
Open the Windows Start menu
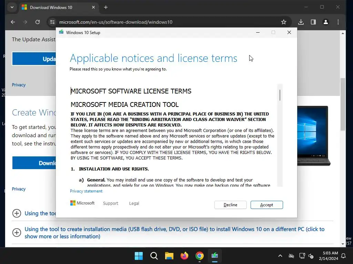pyautogui.click(x=139, y=256)
